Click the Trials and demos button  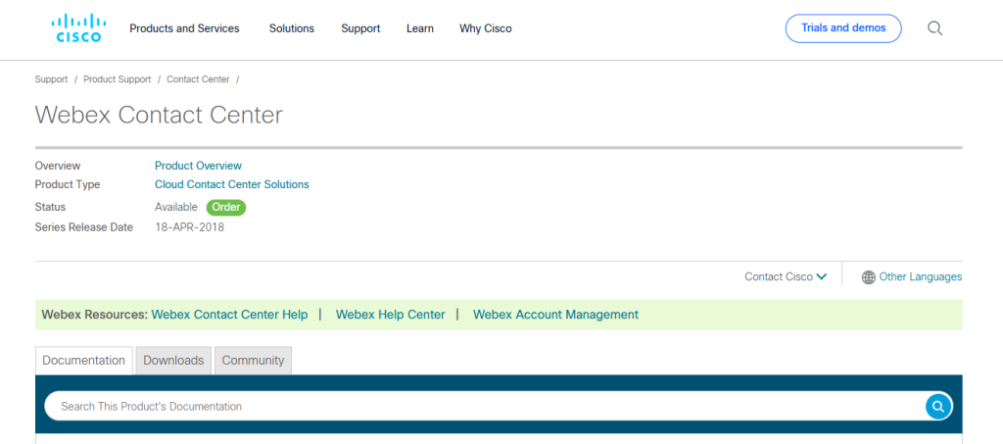[843, 28]
